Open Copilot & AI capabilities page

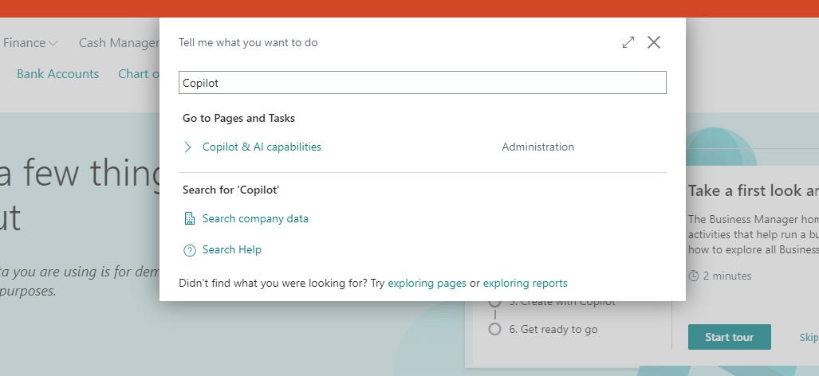[262, 147]
